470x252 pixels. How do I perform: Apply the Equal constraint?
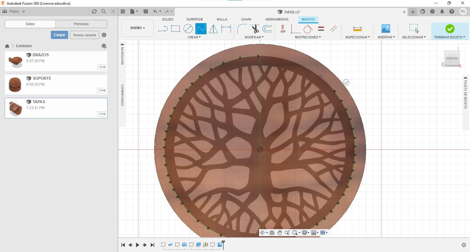[321, 29]
